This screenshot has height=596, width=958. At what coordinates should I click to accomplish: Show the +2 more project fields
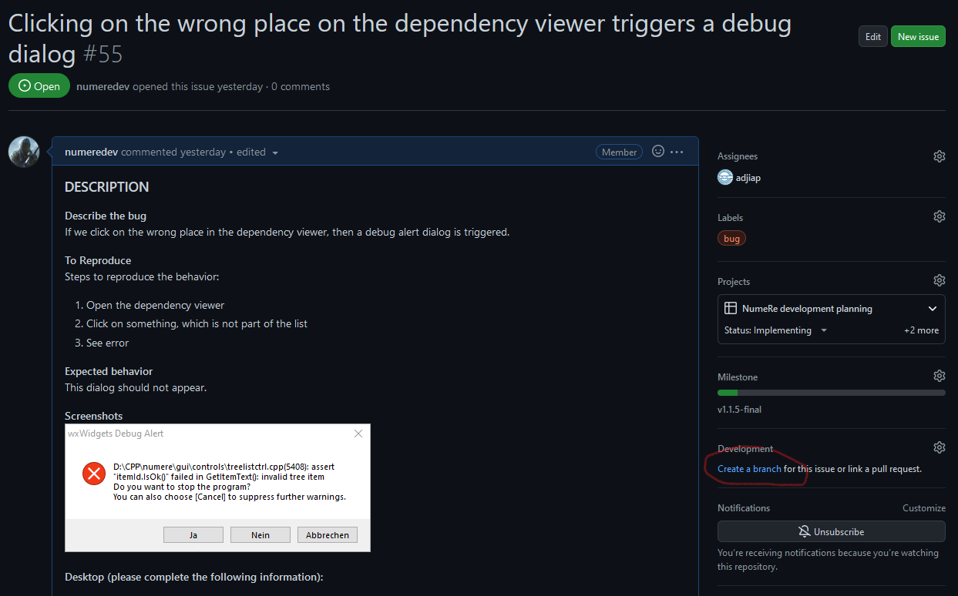921,330
